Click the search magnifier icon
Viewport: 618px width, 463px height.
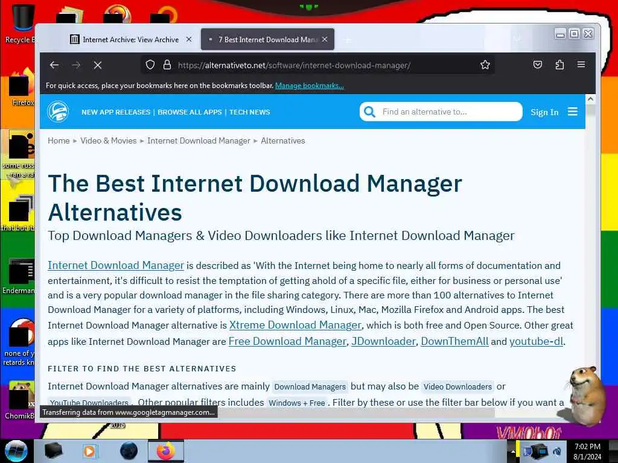coord(369,112)
